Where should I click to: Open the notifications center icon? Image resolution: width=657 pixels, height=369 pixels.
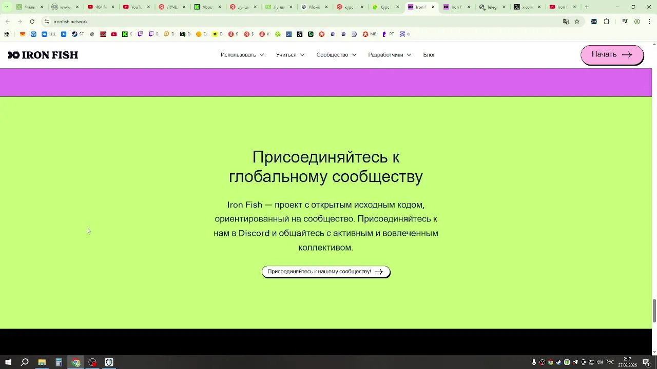pos(646,362)
